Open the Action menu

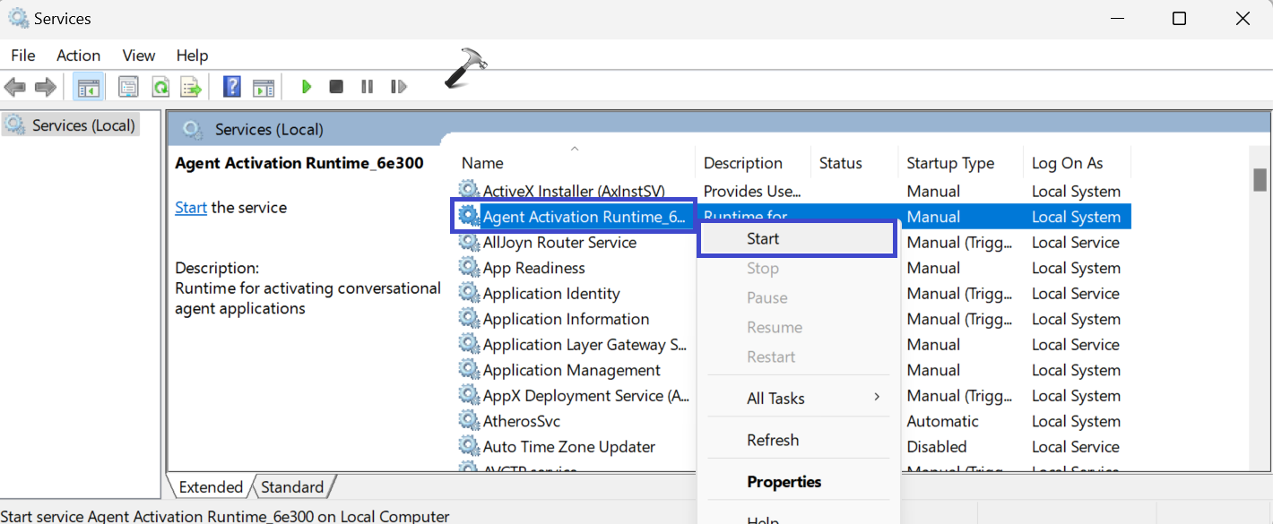point(78,56)
